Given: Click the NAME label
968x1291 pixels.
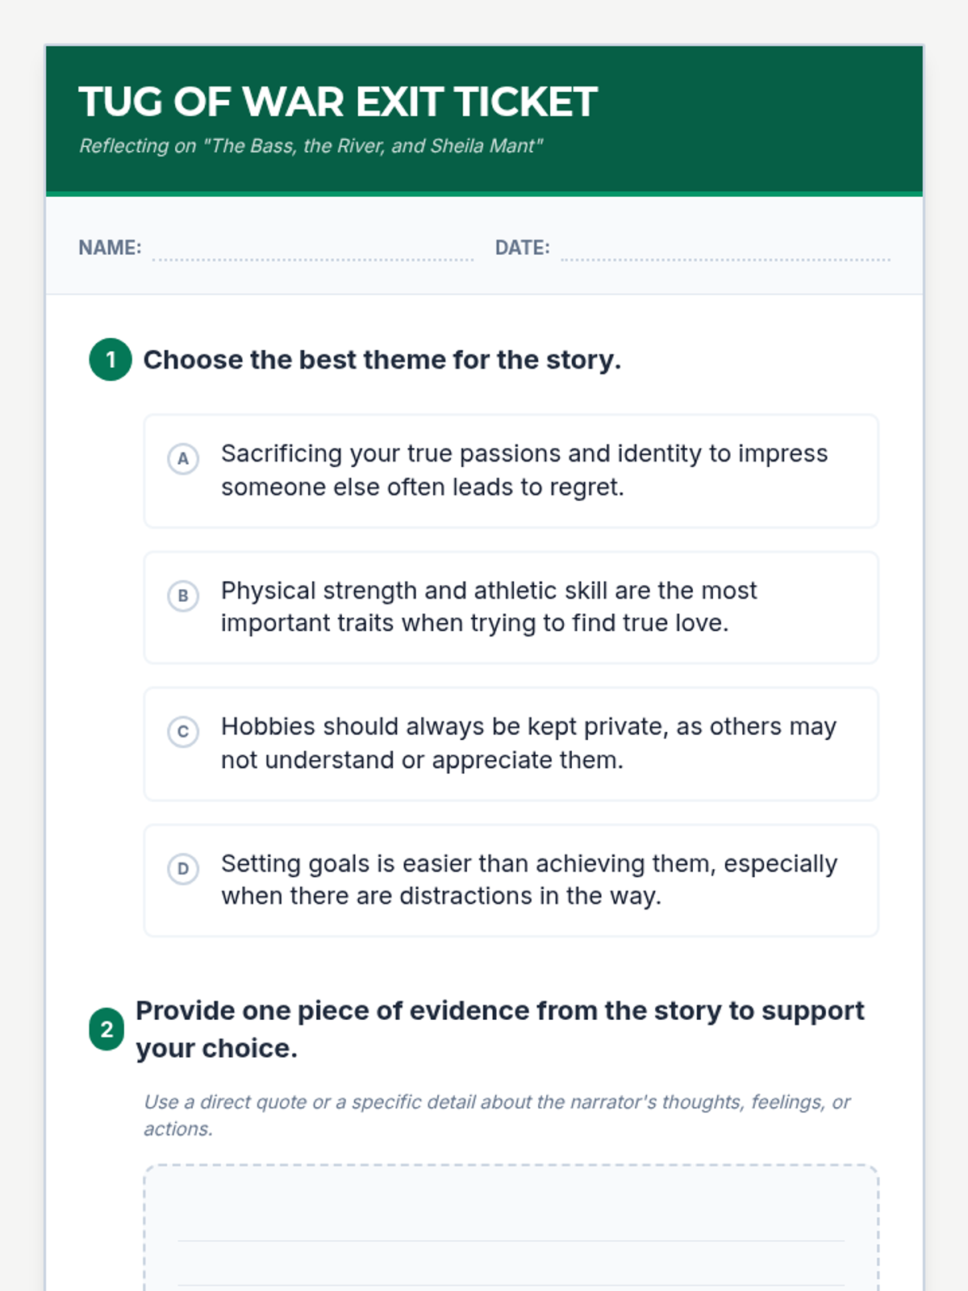Looking at the screenshot, I should coord(110,248).
